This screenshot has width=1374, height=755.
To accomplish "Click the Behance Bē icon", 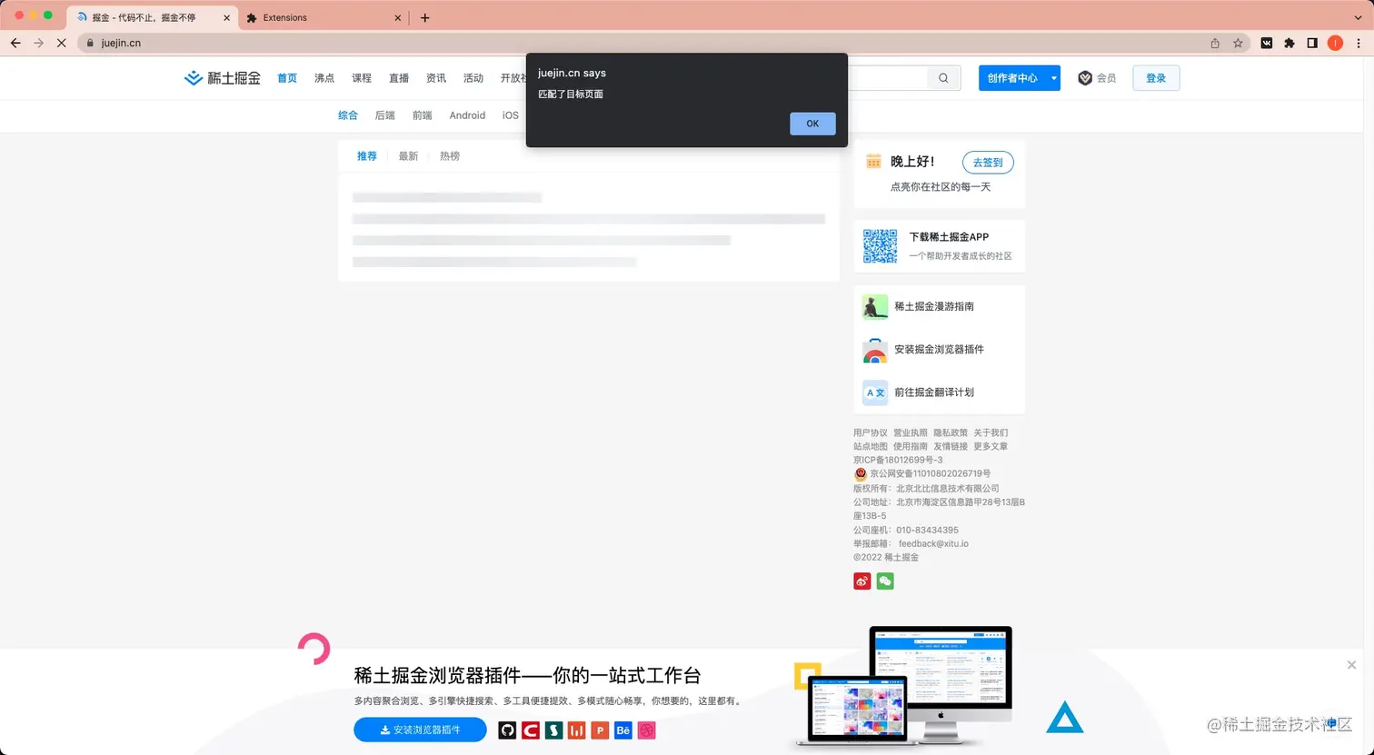I will [x=623, y=730].
